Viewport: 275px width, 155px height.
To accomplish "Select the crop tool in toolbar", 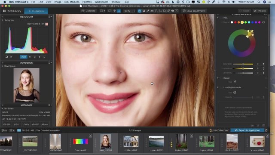I will pyautogui.click(x=144, y=11).
